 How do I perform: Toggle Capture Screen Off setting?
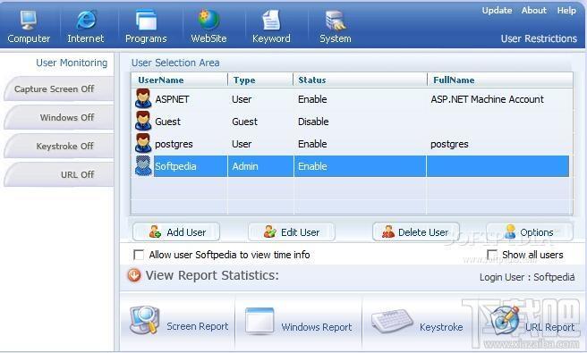[59, 89]
